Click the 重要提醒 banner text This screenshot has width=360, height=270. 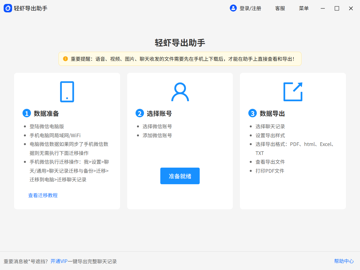pyautogui.click(x=183, y=59)
